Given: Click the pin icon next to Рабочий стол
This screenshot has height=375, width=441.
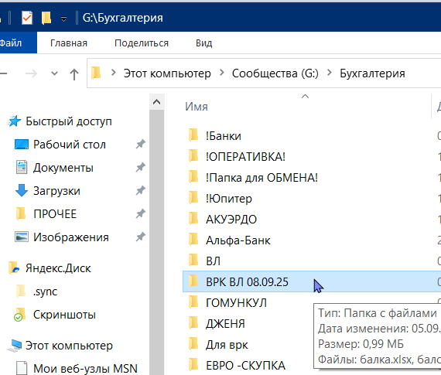Looking at the screenshot, I should point(141,145).
